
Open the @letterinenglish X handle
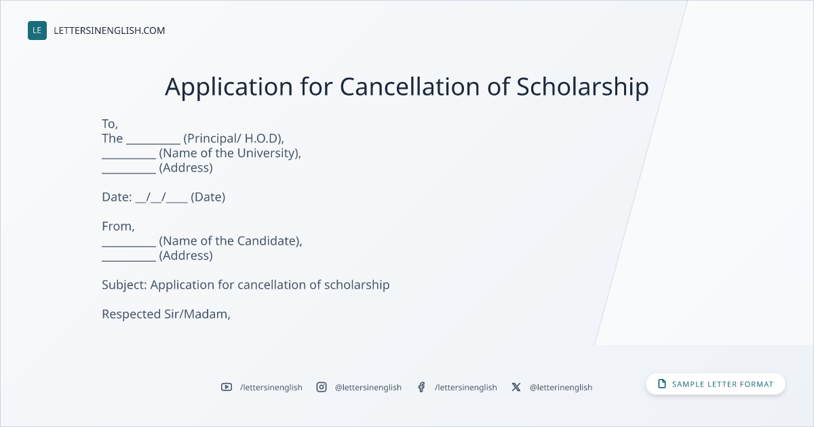[x=561, y=388]
